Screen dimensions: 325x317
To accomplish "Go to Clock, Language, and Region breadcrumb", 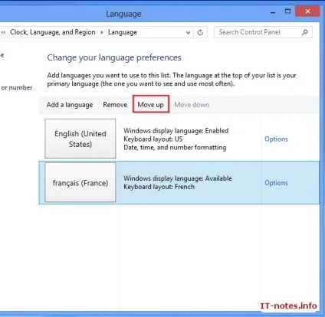I will coord(52,32).
